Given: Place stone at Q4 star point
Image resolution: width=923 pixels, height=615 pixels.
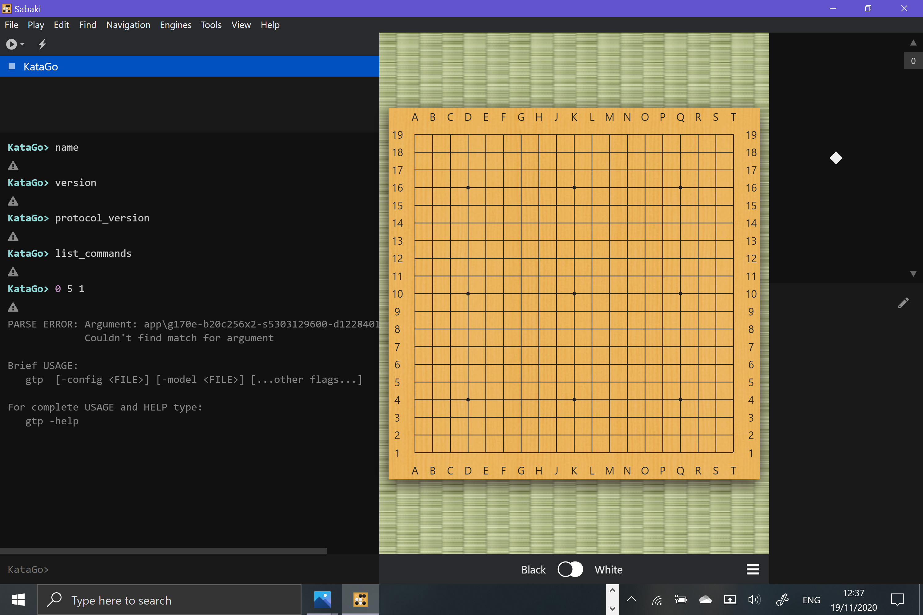Looking at the screenshot, I should pos(681,400).
